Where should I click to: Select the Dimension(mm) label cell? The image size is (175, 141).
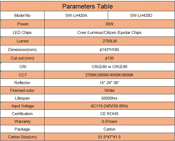tap(22, 50)
